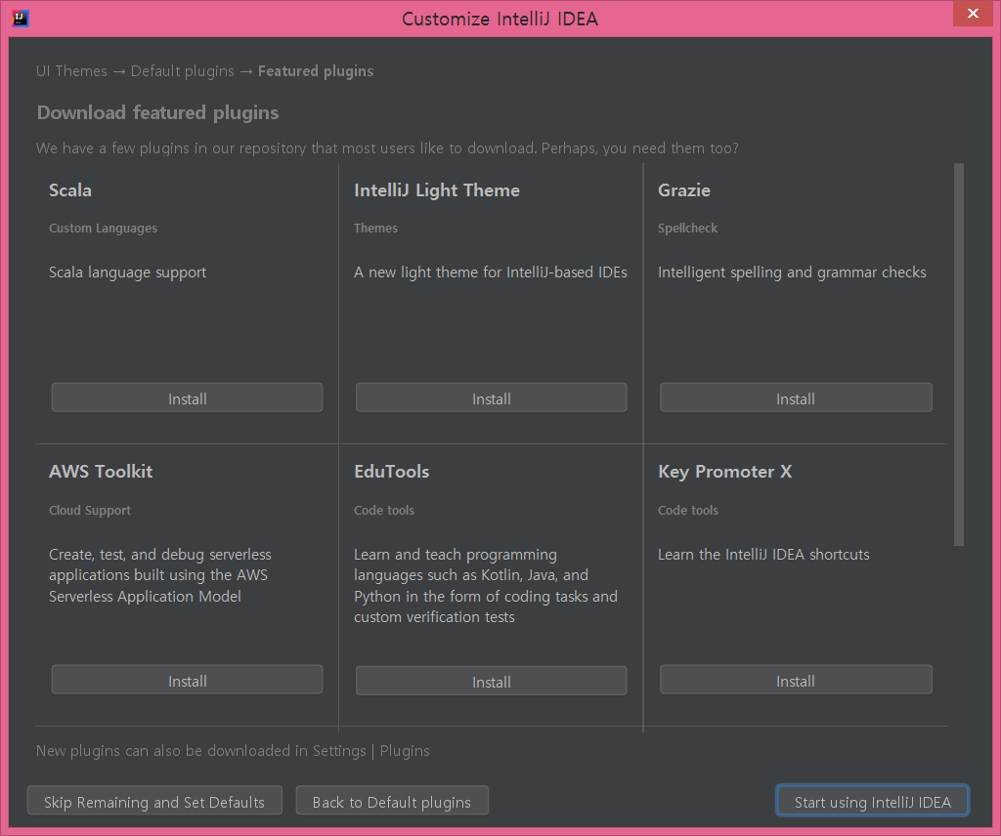The height and width of the screenshot is (836, 1001).
Task: Select Featured plugins breadcrumb step
Action: pyautogui.click(x=316, y=70)
